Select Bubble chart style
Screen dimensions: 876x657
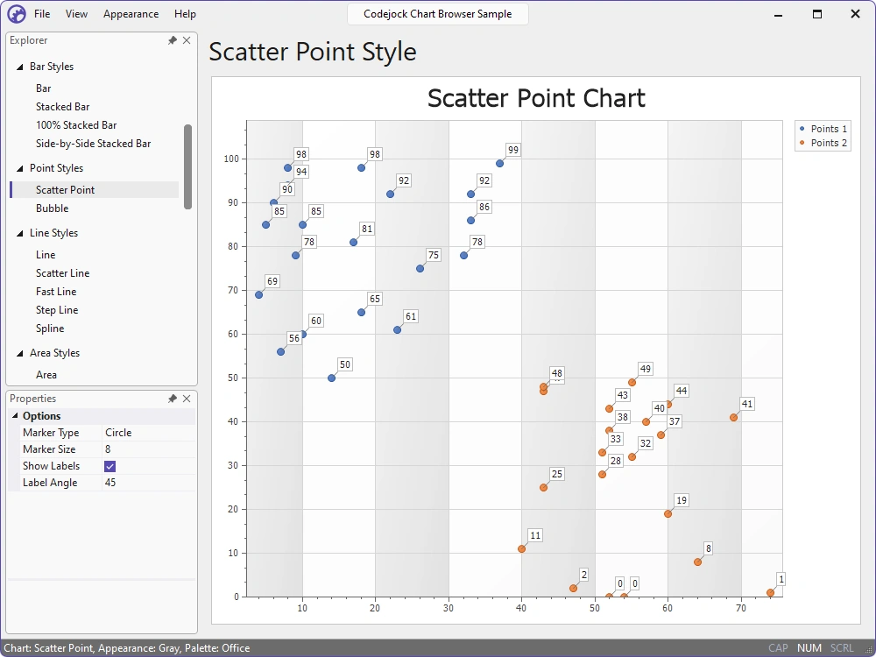(x=52, y=208)
